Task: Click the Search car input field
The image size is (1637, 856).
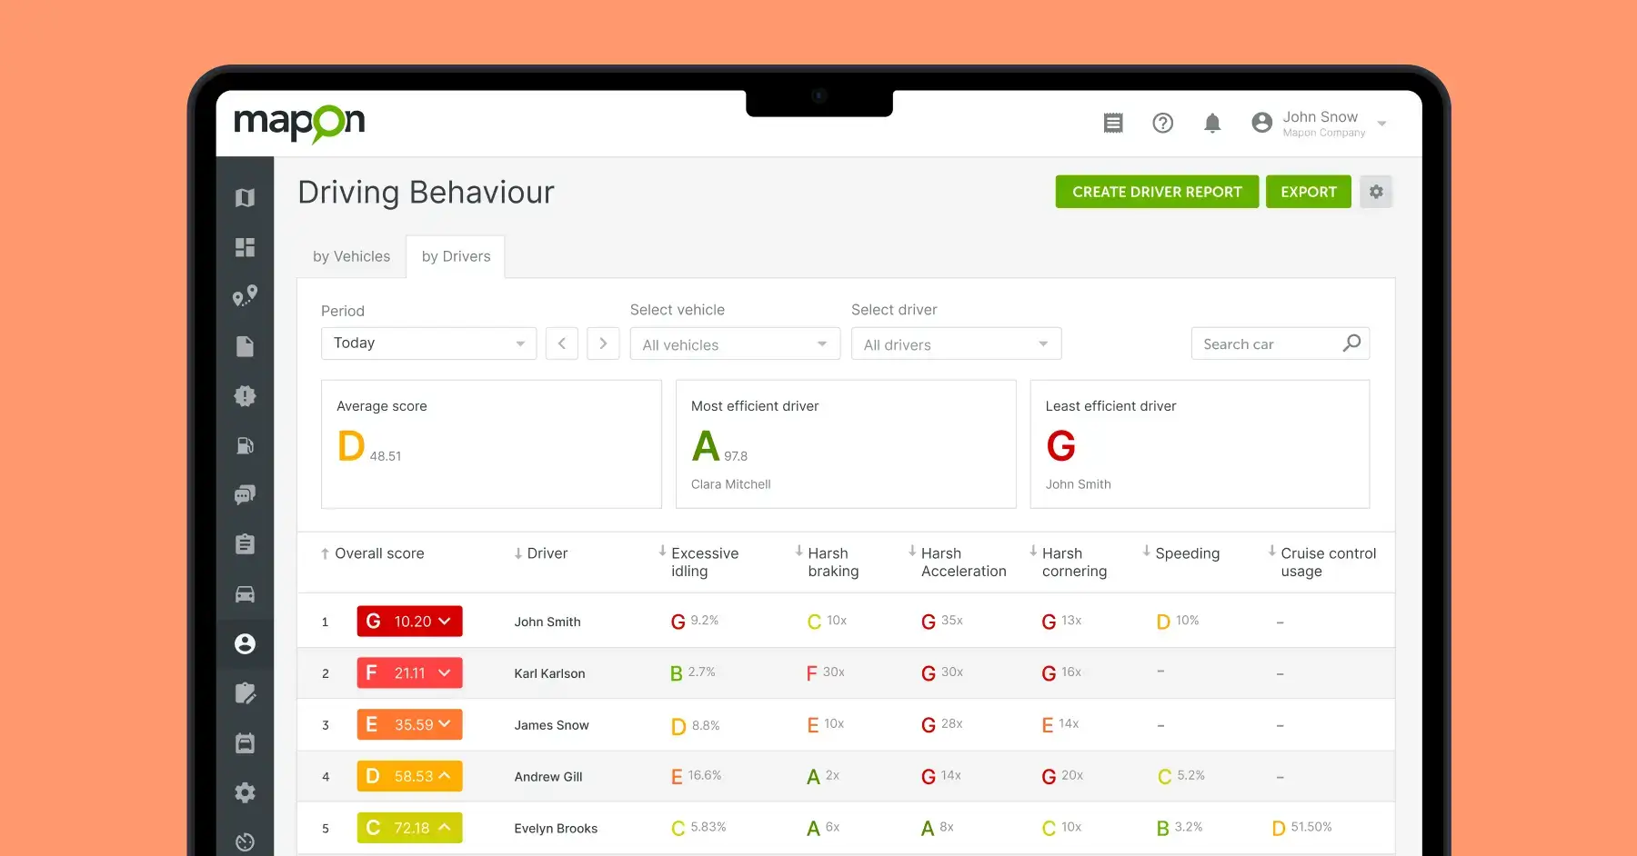Action: click(1269, 344)
